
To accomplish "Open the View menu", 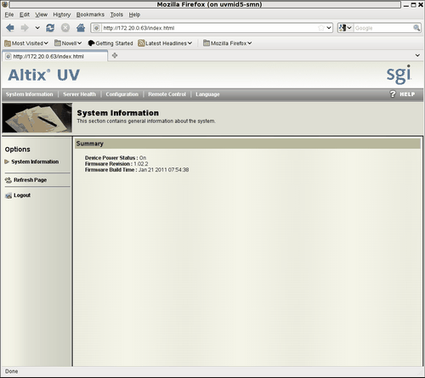I will coord(41,14).
